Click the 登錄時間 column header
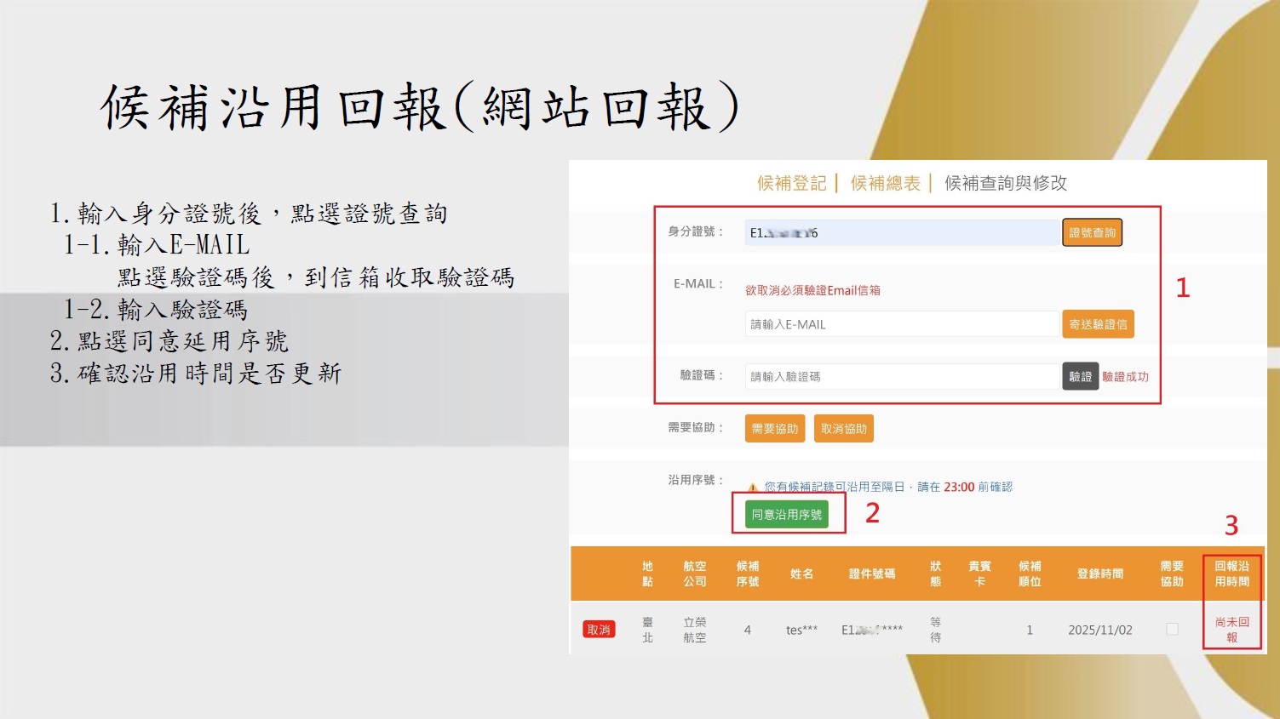The image size is (1280, 719). click(x=1099, y=574)
